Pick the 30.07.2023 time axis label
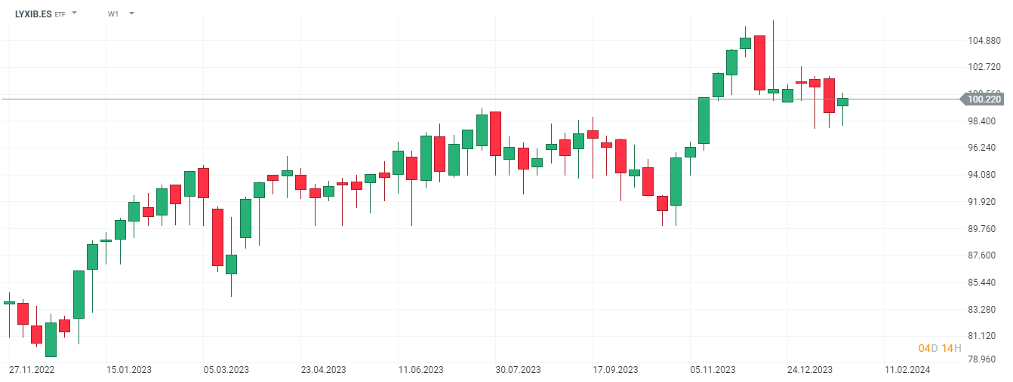This screenshot has width=1013, height=382. pos(518,370)
